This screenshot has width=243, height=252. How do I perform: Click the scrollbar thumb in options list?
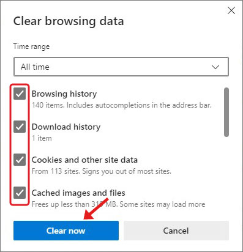[x=226, y=112]
